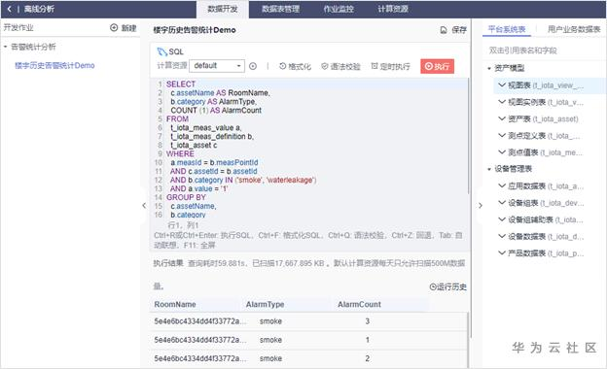
Task: Expand the 视图实例表 table entry
Action: (x=502, y=102)
